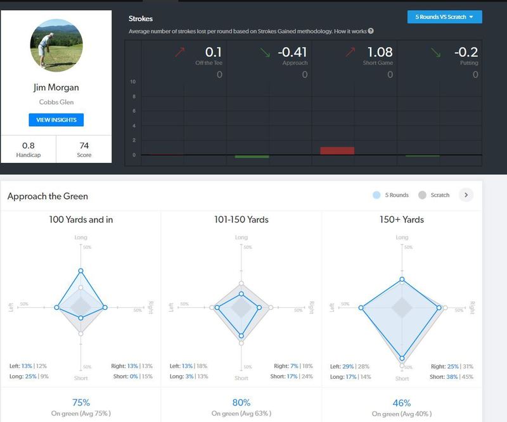The width and height of the screenshot is (507, 422).
Task: Click the green Approach bar in chart
Action: (252, 156)
